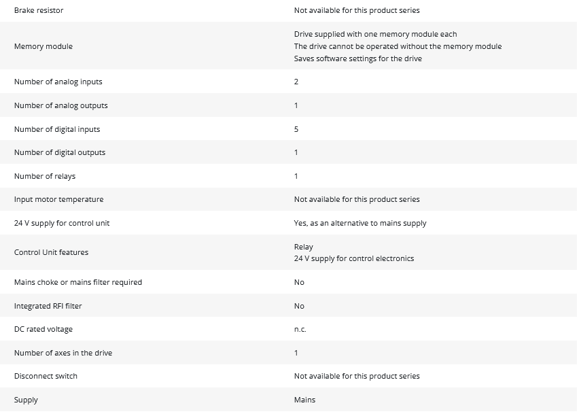The width and height of the screenshot is (579, 414).
Task: Click the 'Mains' value in Supply row
Action: pyautogui.click(x=304, y=400)
